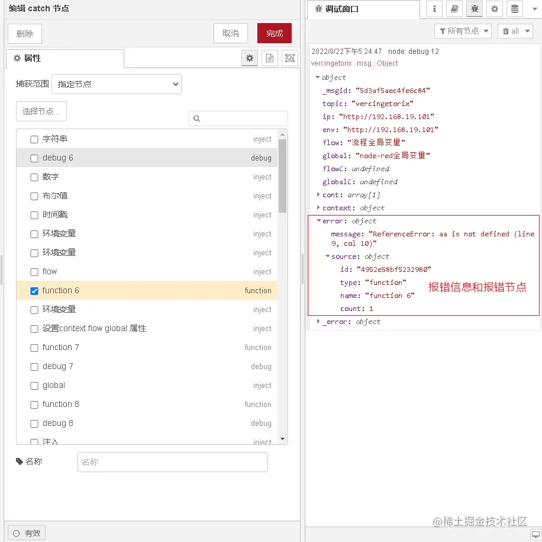Image resolution: width=542 pixels, height=542 pixels.
Task: Uncheck the function 6 node checkbox
Action: (34, 291)
